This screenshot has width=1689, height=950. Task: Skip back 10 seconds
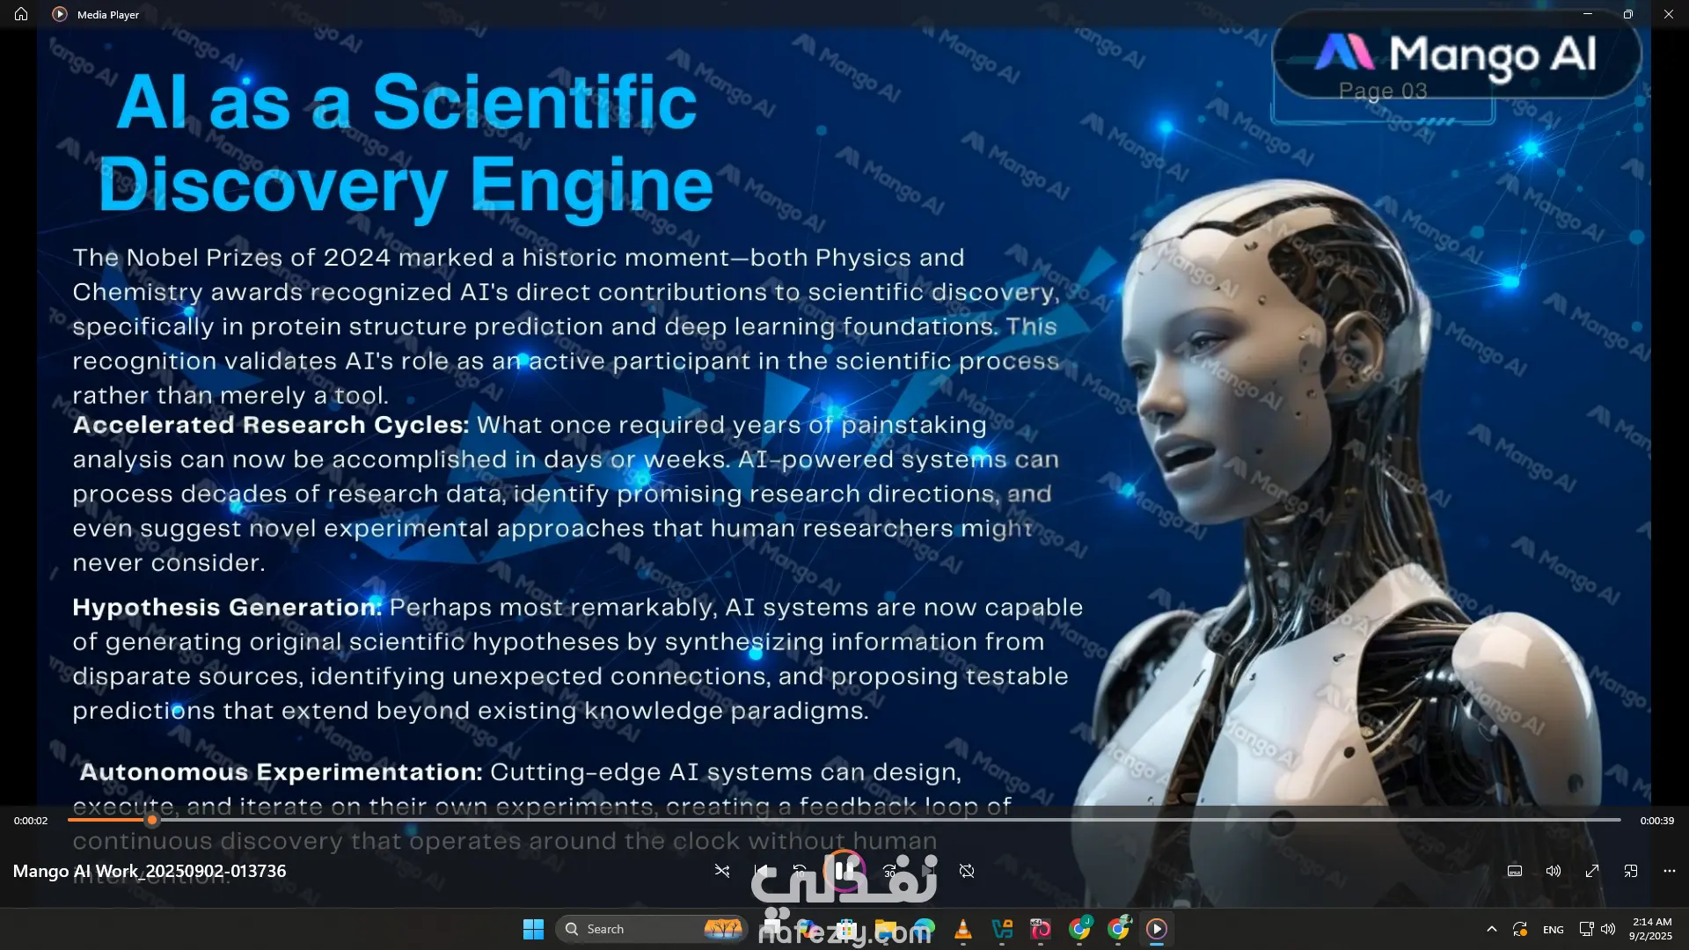point(800,871)
